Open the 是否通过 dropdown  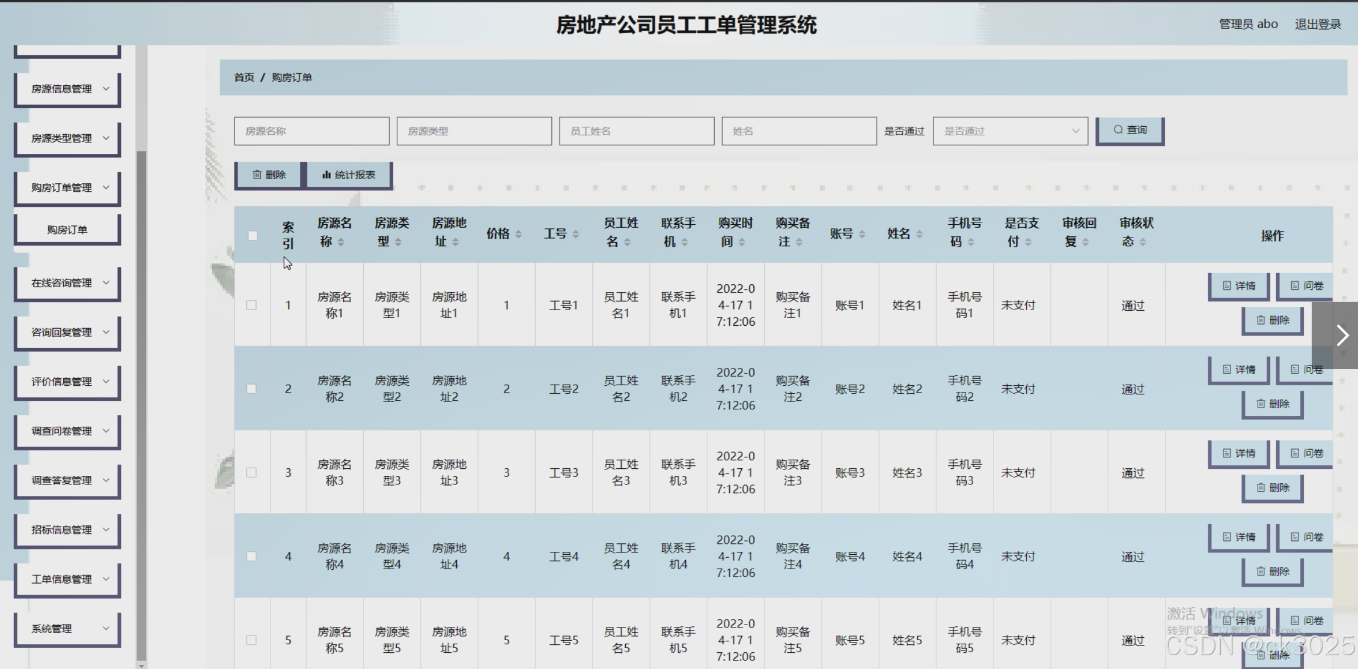click(x=1010, y=131)
